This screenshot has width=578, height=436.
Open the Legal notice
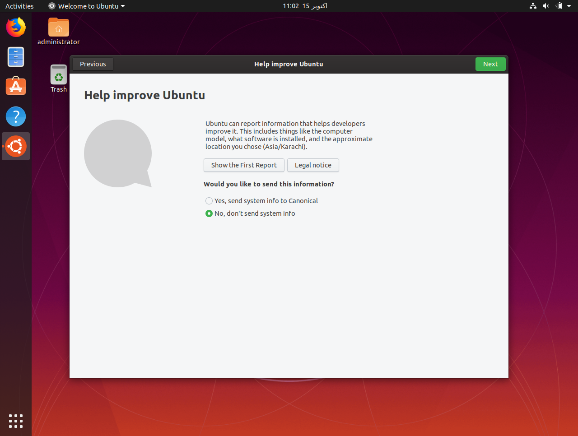[313, 165]
